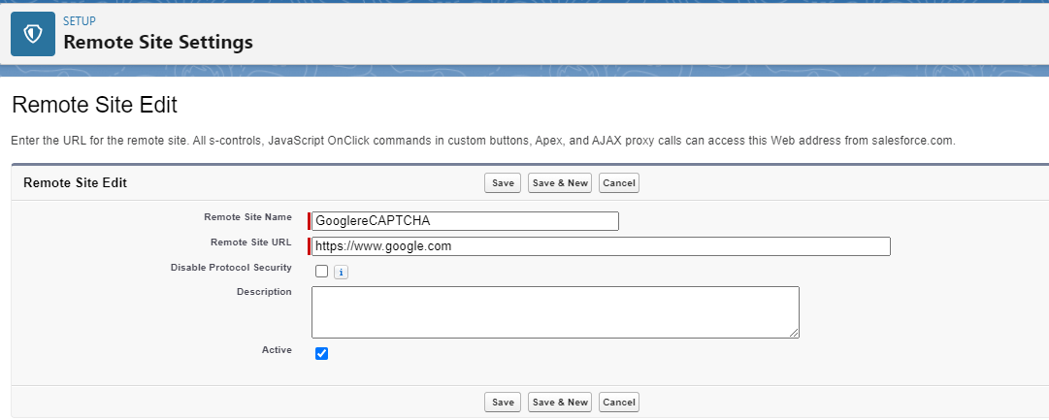1049x420 pixels.
Task: Click the bottom Cancel button
Action: pyautogui.click(x=619, y=402)
